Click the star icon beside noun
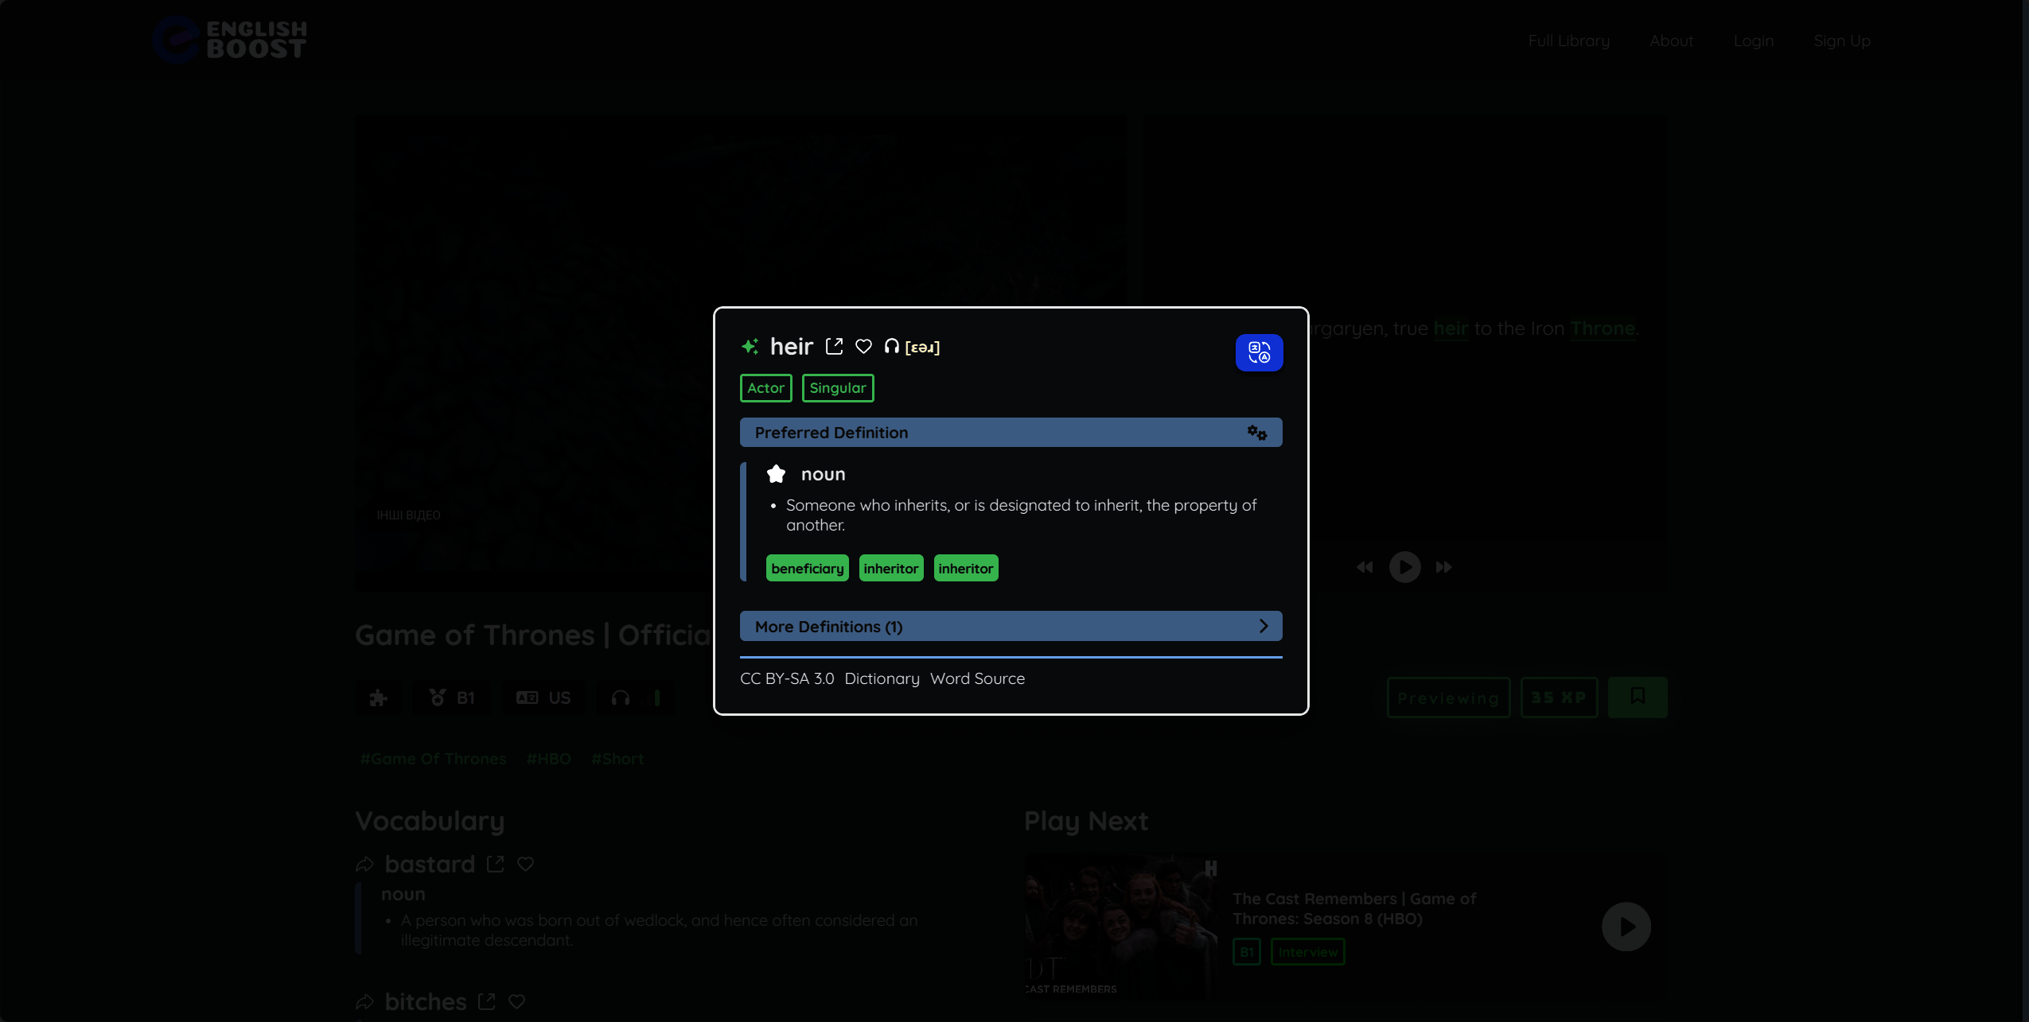This screenshot has width=2029, height=1022. (x=776, y=475)
